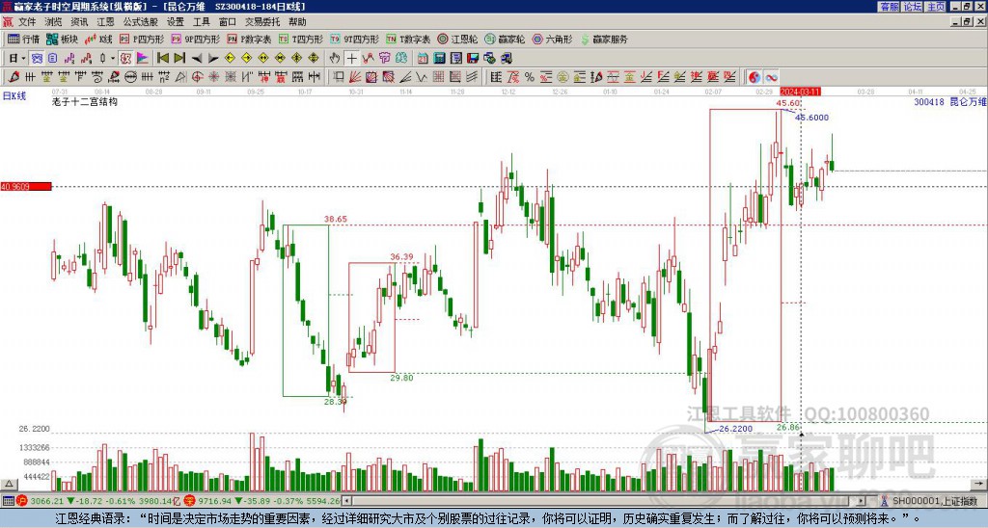Click the 2024-03-11 date marker
988x528 pixels.
click(x=800, y=92)
